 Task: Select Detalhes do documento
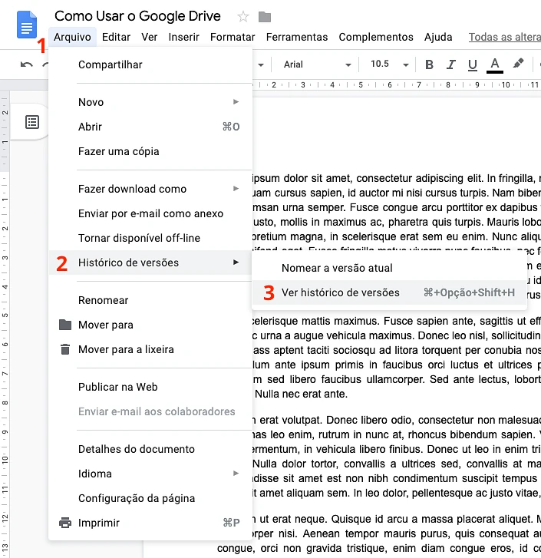tap(150, 449)
